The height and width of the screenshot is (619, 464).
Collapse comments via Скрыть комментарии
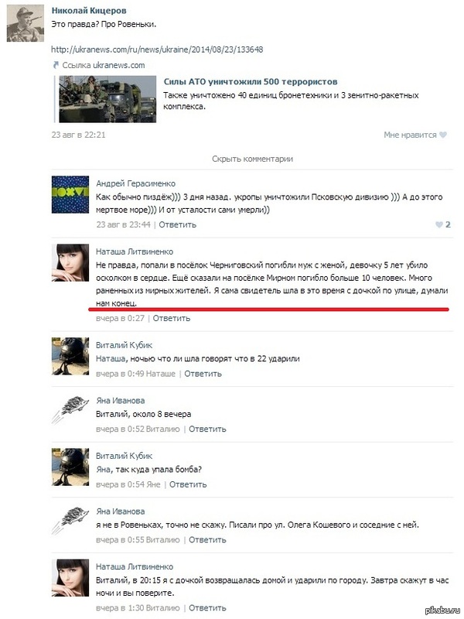(x=253, y=159)
